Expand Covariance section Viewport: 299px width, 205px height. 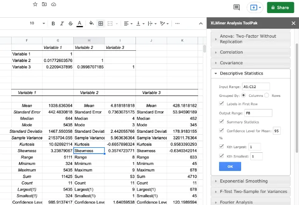250,63
